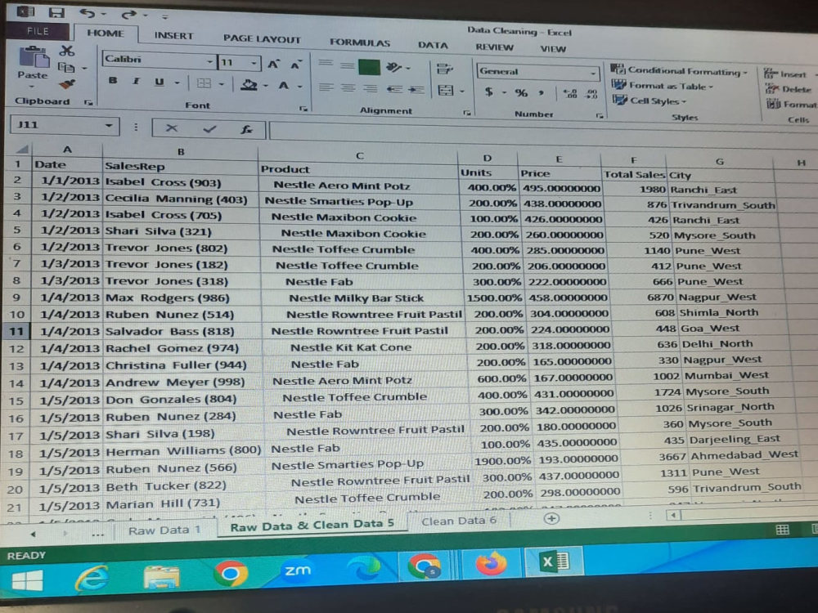Click the Fill Color bucket icon
Image resolution: width=818 pixels, height=613 pixels.
pyautogui.click(x=249, y=84)
